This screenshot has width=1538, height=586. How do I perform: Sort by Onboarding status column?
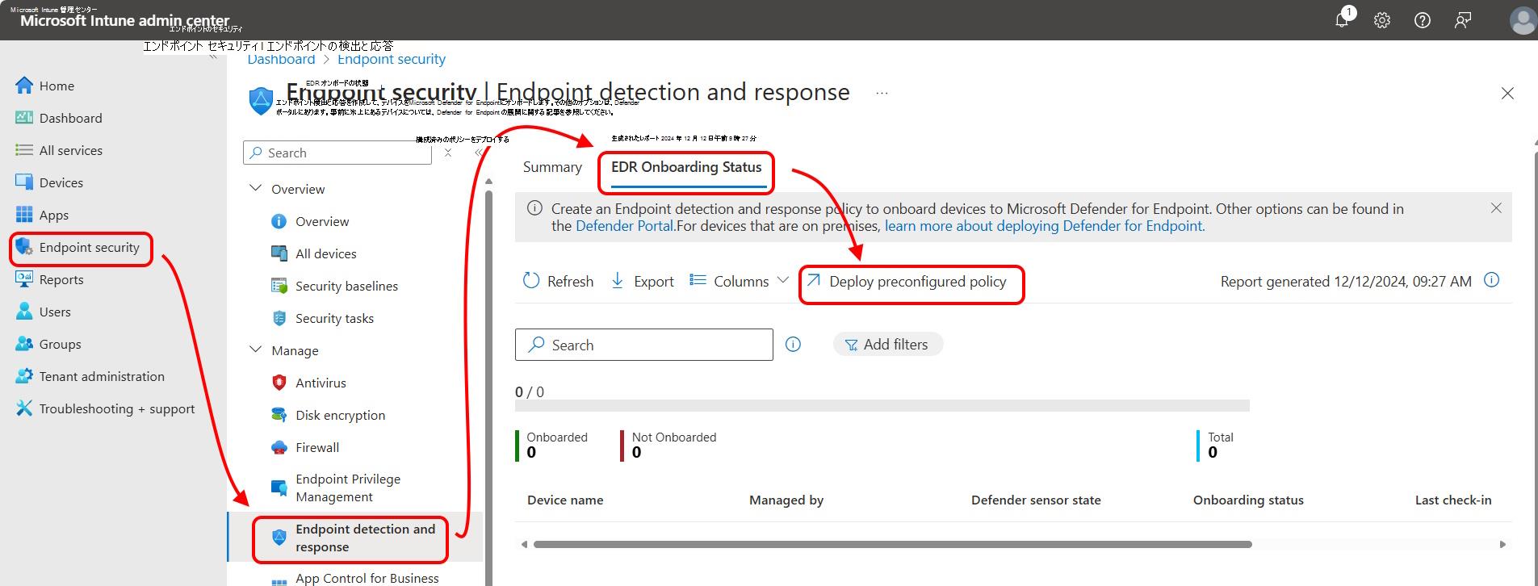[1248, 500]
